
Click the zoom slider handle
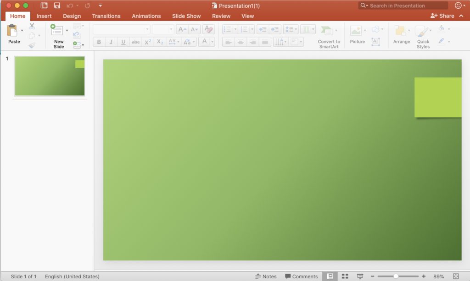(396, 276)
